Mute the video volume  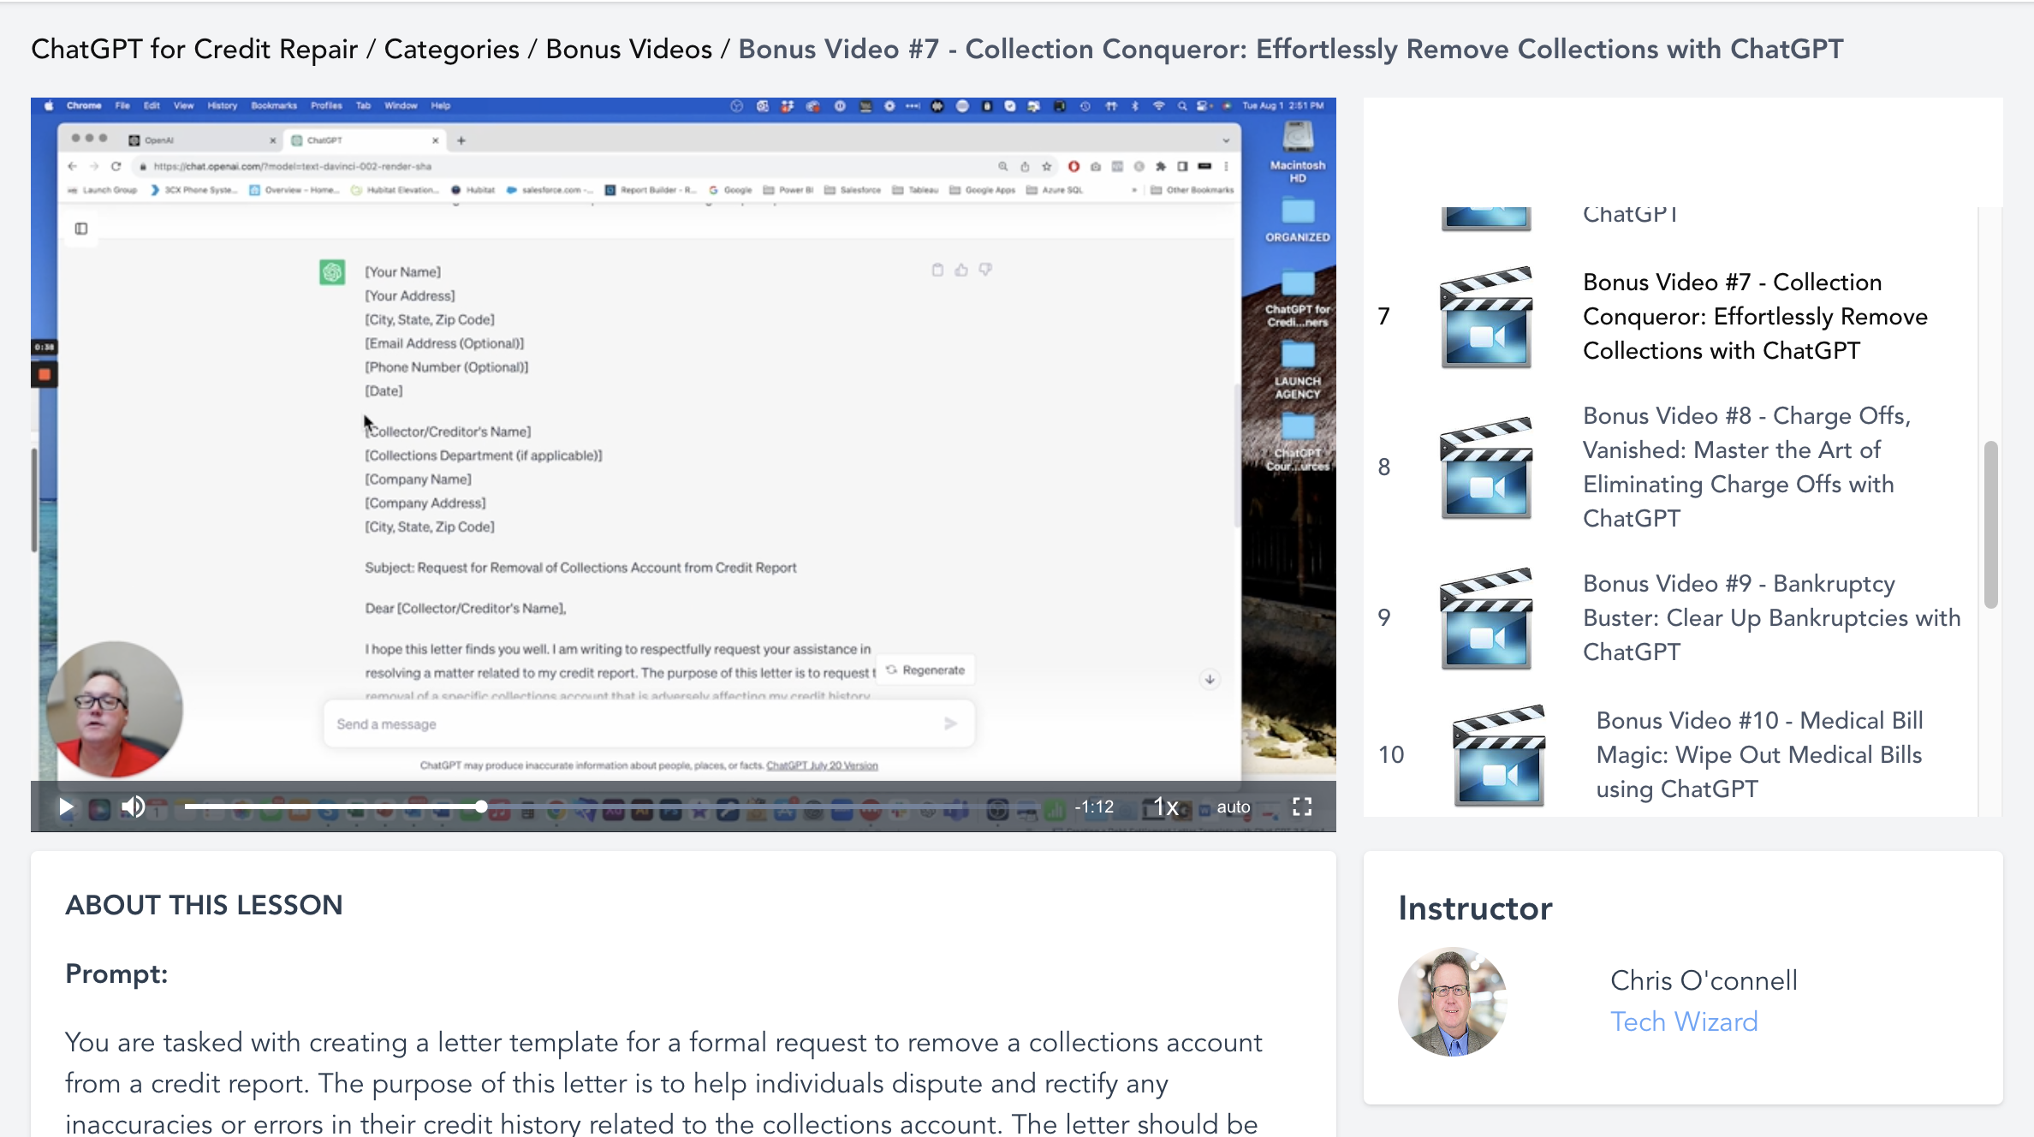coord(133,807)
